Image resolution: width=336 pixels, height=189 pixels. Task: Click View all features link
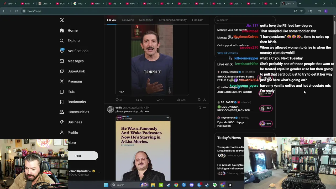click(x=227, y=53)
